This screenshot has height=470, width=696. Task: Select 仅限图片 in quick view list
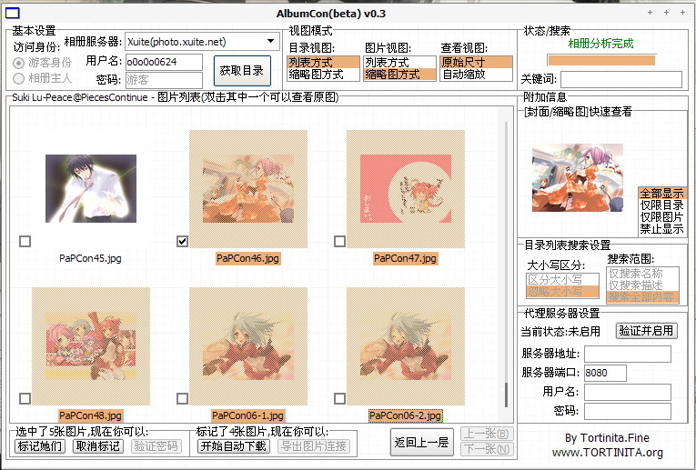pos(661,217)
